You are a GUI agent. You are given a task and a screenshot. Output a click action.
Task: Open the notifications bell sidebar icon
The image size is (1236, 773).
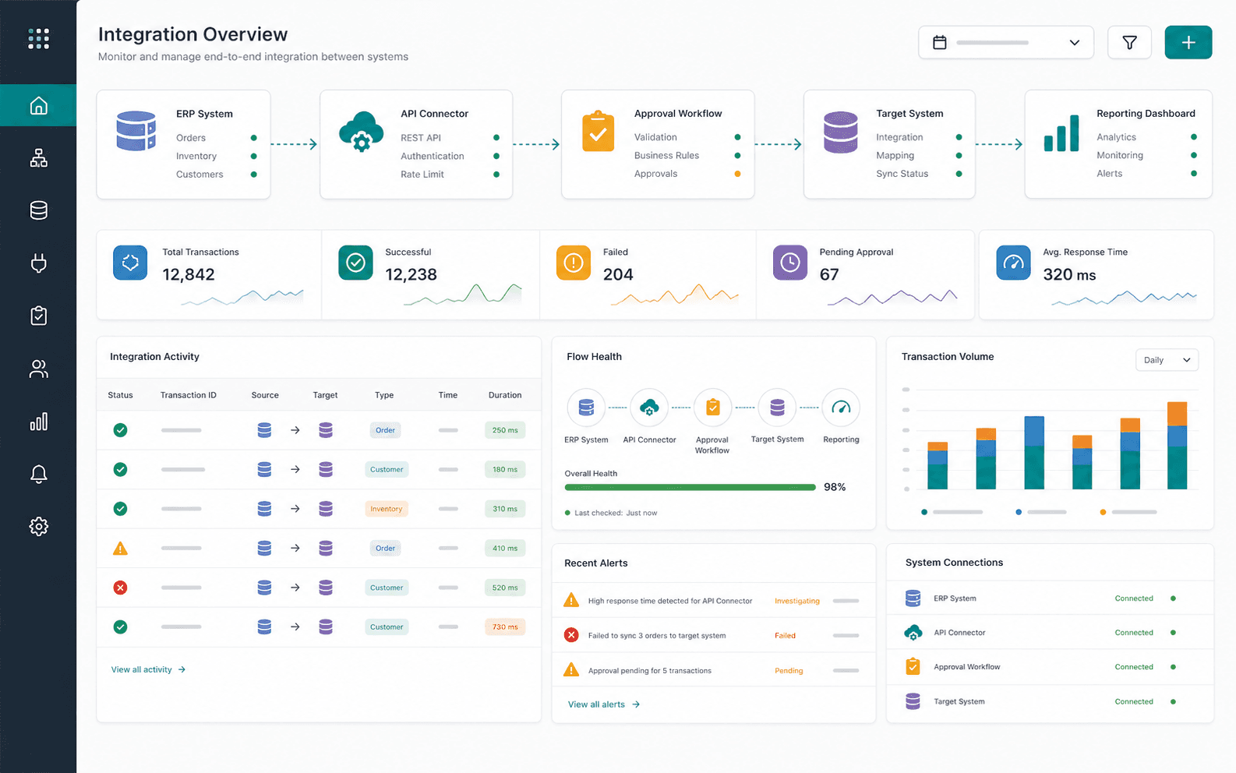tap(38, 474)
